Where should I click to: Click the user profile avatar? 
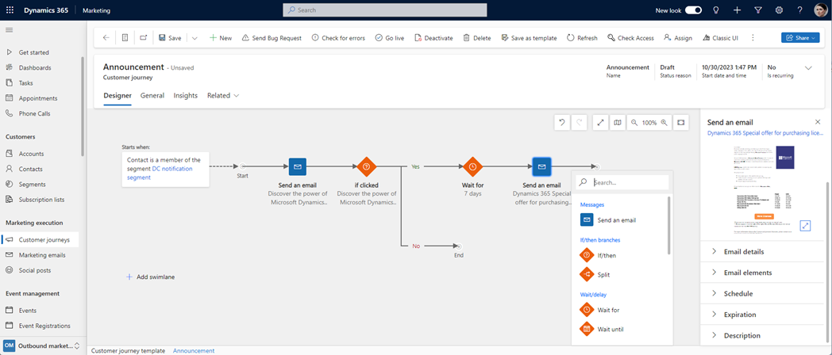820,10
